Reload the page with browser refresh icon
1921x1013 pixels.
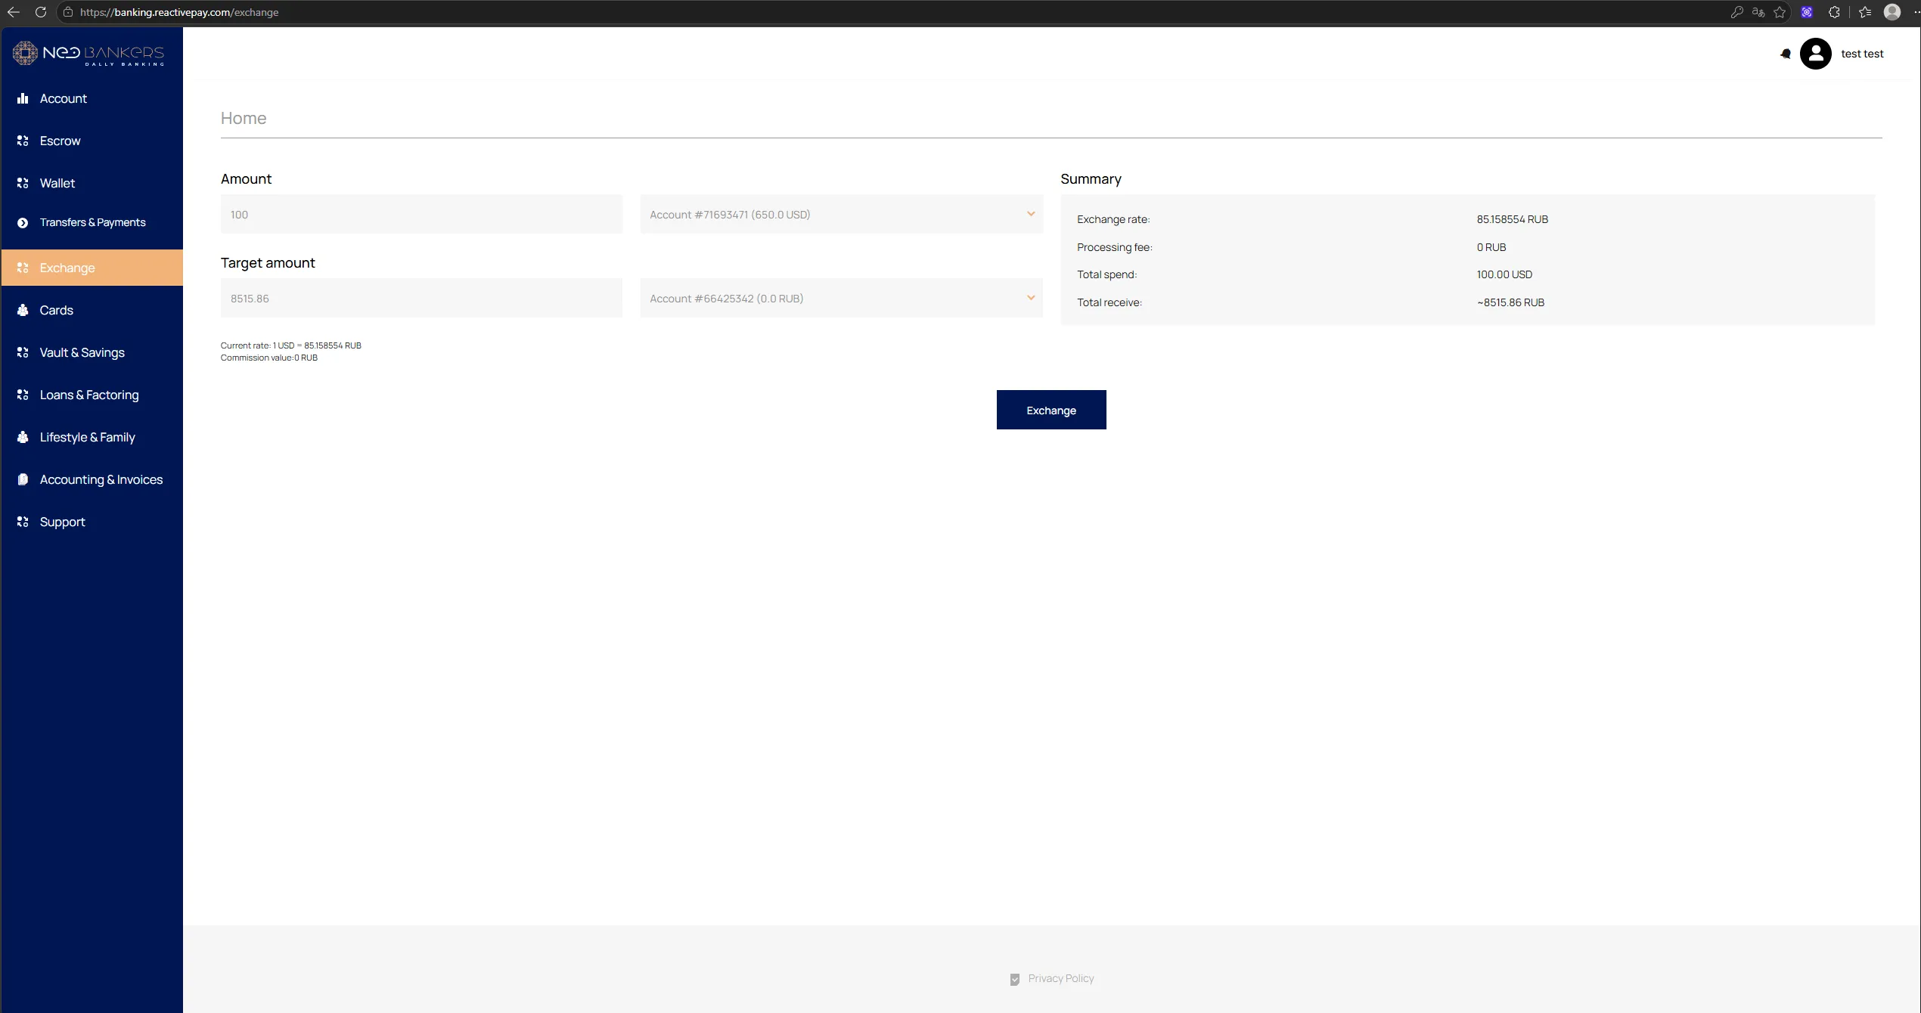coord(41,12)
